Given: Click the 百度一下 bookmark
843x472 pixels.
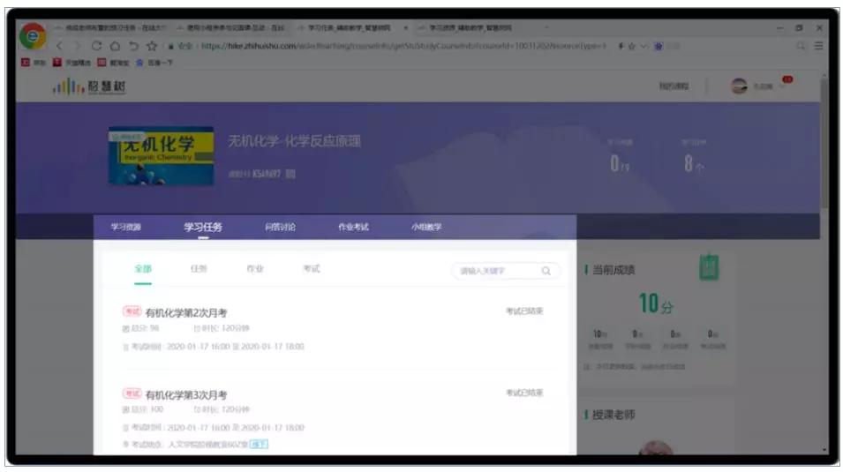Looking at the screenshot, I should [x=154, y=63].
